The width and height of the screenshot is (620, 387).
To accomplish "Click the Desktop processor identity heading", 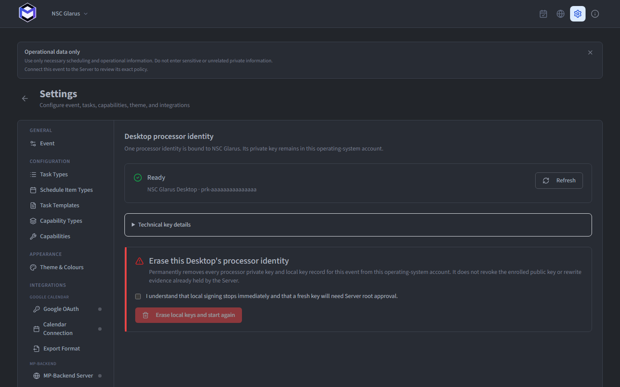I will (x=169, y=136).
